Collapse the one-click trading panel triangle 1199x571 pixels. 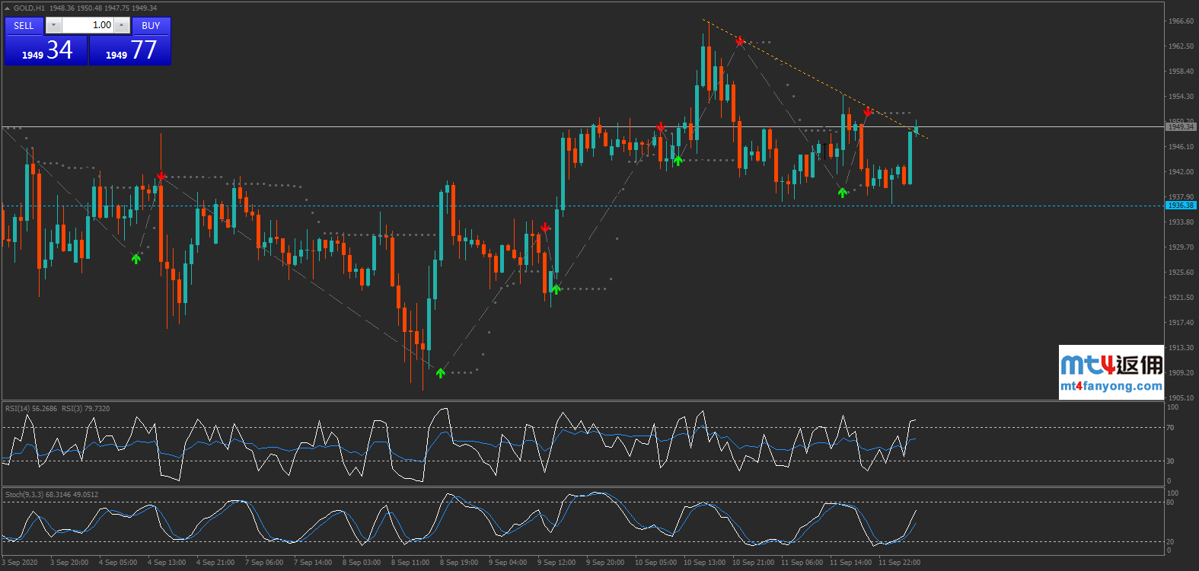[x=8, y=8]
